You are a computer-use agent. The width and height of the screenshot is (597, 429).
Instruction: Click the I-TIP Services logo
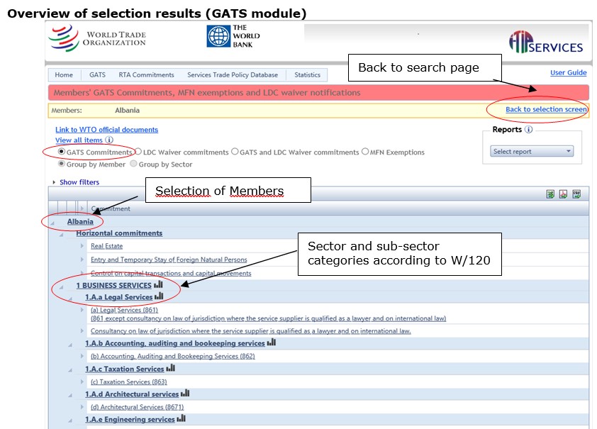click(546, 42)
